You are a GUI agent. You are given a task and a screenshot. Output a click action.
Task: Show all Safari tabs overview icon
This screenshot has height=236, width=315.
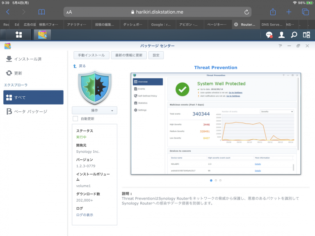[305, 12]
